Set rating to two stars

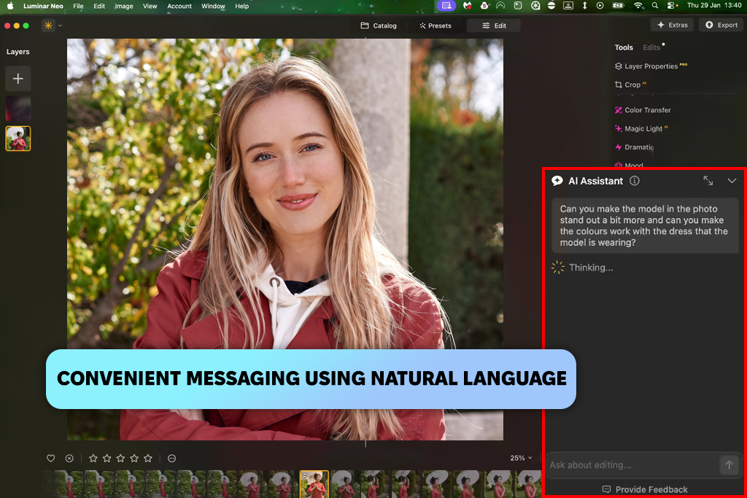coord(107,459)
